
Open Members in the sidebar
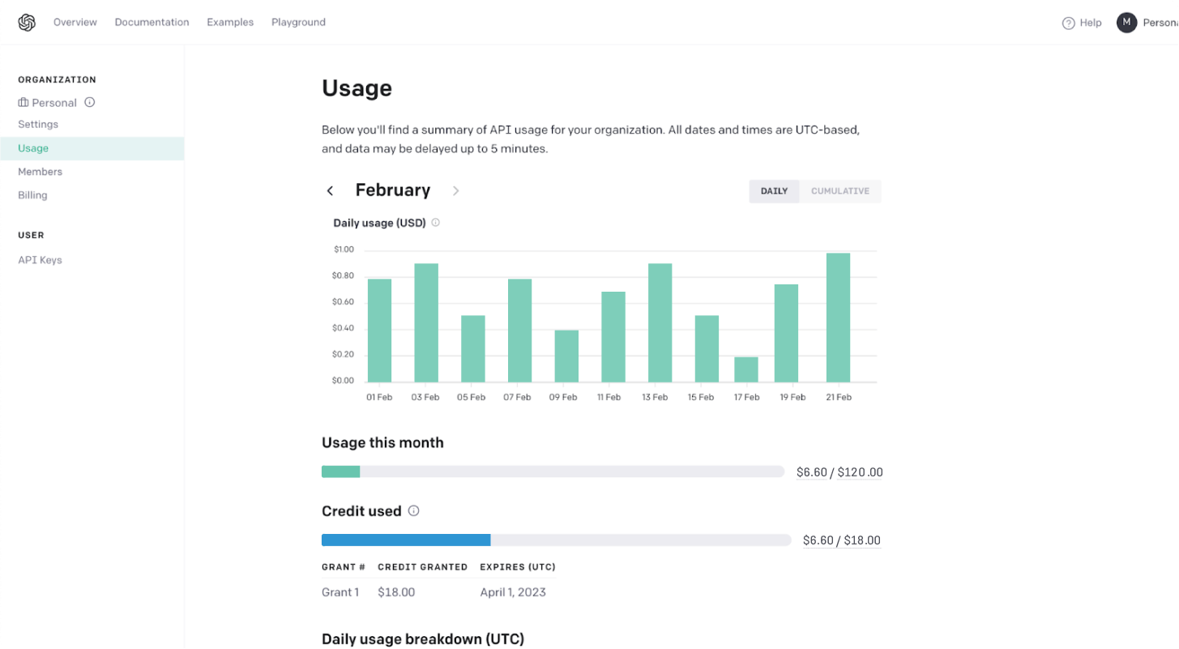click(x=40, y=172)
